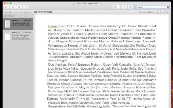The width and height of the screenshot is (173, 108).
Task: Open the sidebar view options button
Action: [x=7, y=7]
